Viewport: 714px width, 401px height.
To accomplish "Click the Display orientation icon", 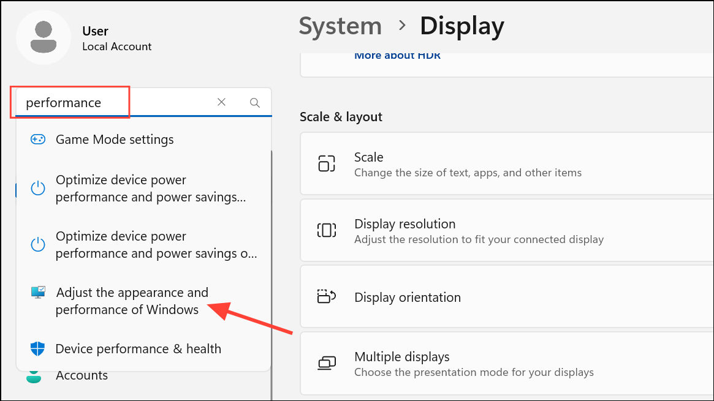I will tap(327, 296).
